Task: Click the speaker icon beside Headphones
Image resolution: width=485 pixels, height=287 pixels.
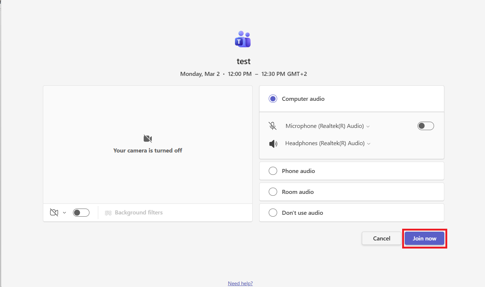Action: click(x=273, y=144)
